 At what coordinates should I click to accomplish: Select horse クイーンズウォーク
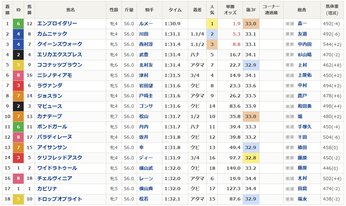[x=60, y=44]
